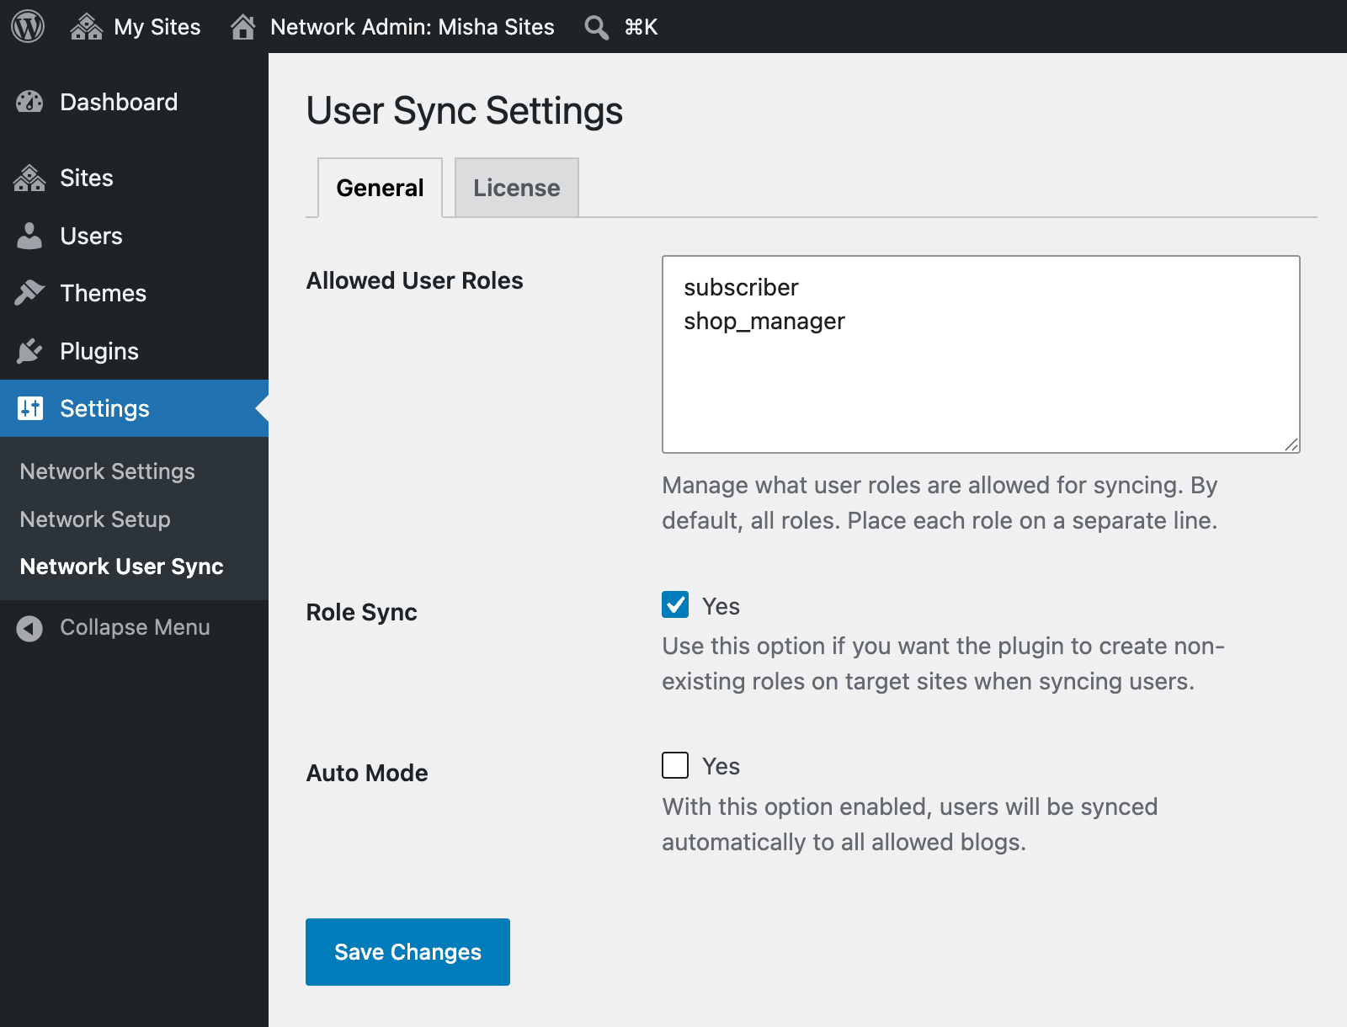Click the Role Sync label
This screenshot has height=1027, width=1347.
tap(362, 612)
